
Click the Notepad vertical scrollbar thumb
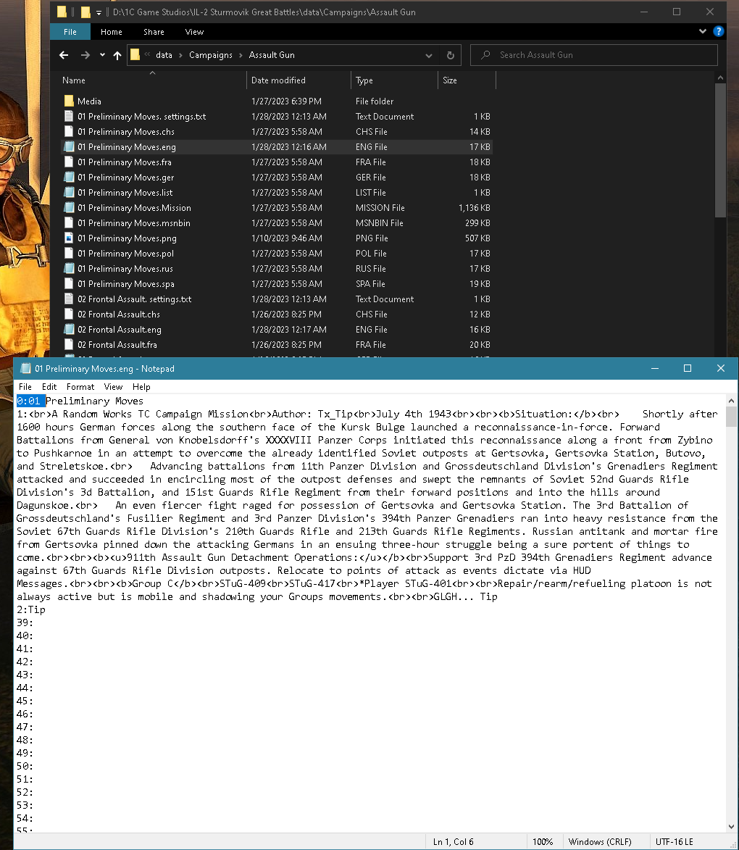(x=732, y=417)
